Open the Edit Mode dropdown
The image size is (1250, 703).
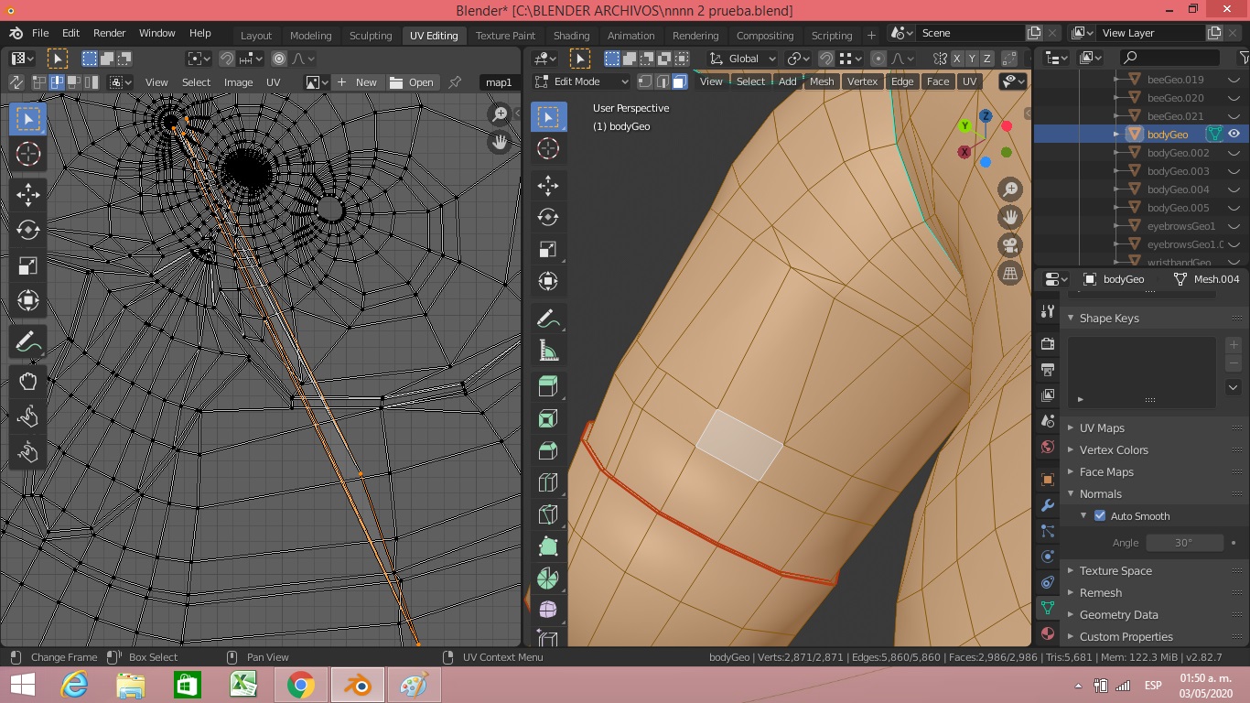pos(582,81)
